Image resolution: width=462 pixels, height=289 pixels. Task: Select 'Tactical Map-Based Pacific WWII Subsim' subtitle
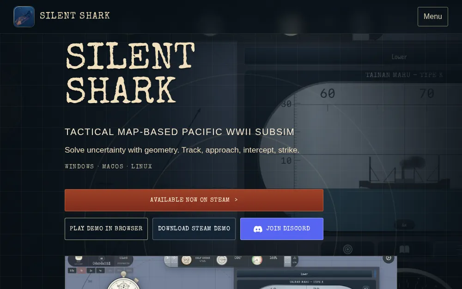179,132
